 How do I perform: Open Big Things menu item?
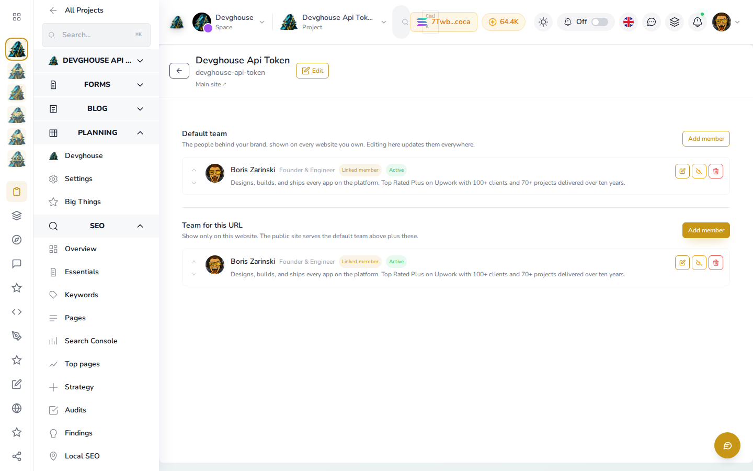96,202
